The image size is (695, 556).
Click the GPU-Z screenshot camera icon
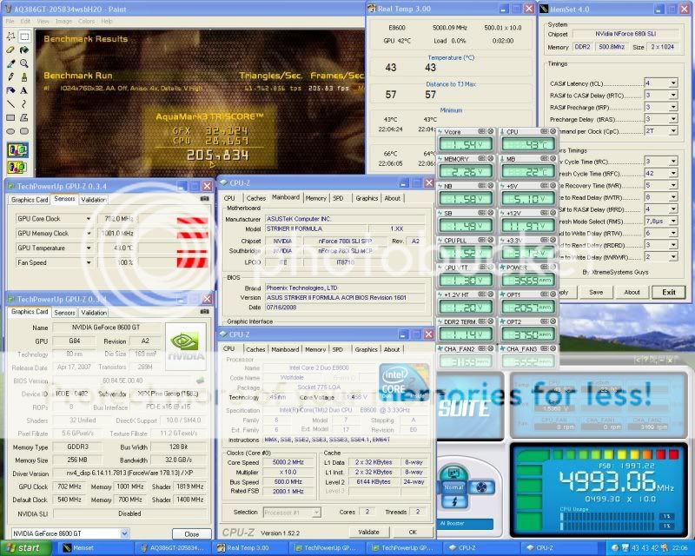pos(204,198)
